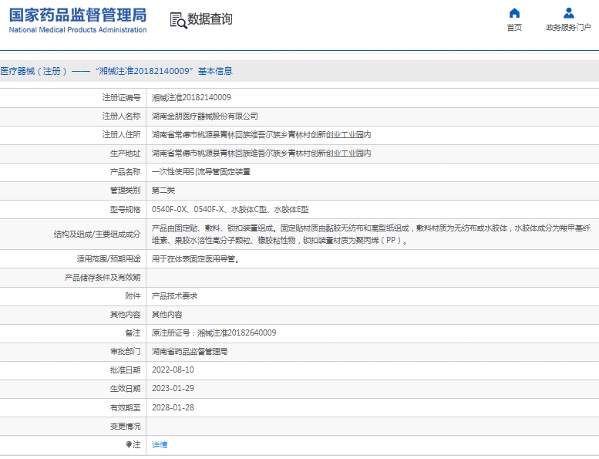This screenshot has height=459, width=599.
Task: Click intended use 用于在体表固定医用导管
Action: [196, 259]
